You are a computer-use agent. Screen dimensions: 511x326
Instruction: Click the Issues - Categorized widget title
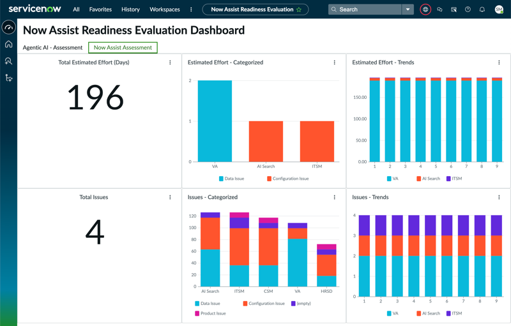coord(213,197)
